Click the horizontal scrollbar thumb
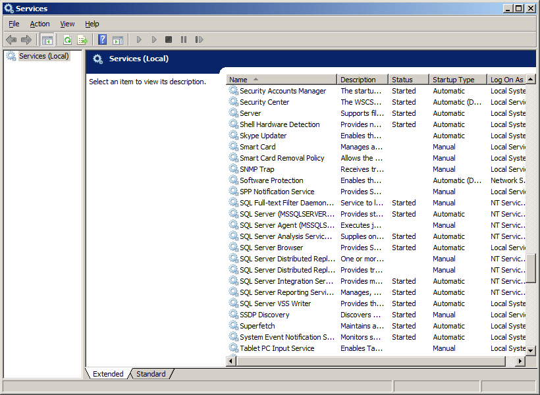Viewport: 540px width, 395px height. tap(371, 361)
